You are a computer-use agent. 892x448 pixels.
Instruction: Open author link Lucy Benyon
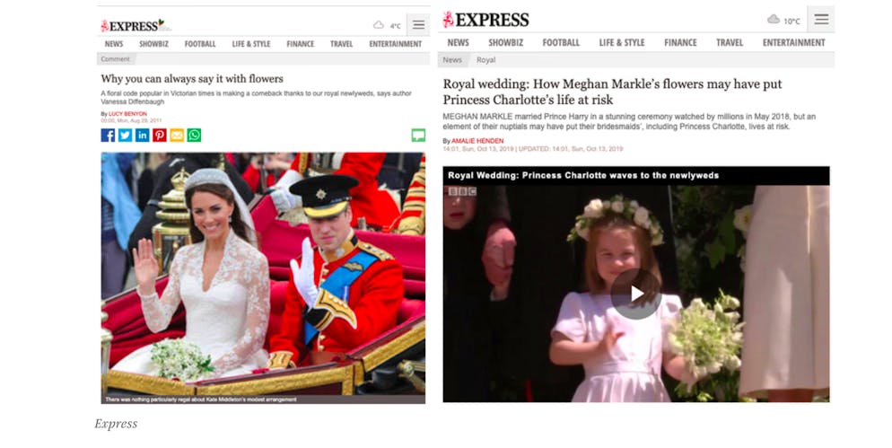tap(127, 114)
